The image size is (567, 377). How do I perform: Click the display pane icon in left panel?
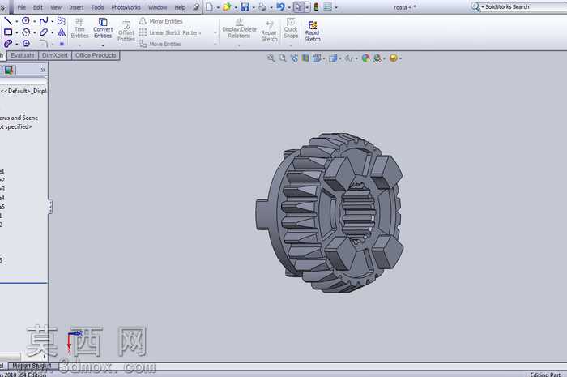[9, 70]
